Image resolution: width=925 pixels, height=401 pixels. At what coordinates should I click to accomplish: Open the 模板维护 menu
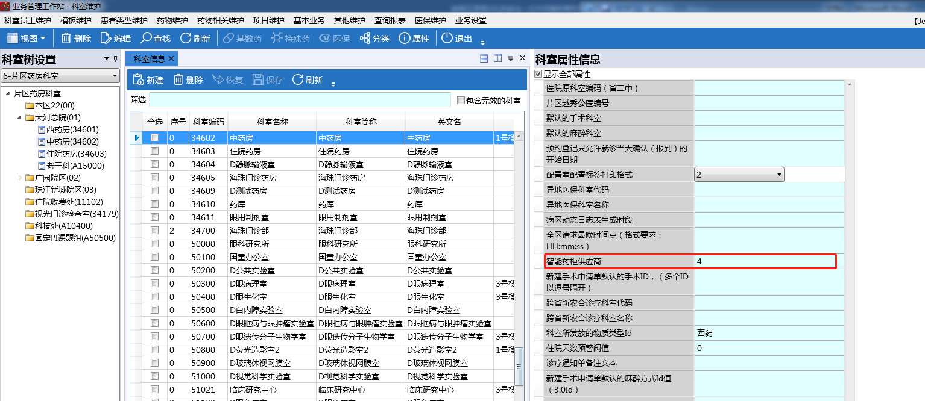(76, 20)
